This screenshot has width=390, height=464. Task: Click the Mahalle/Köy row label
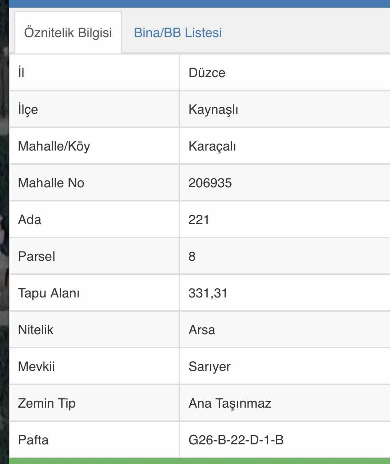54,146
